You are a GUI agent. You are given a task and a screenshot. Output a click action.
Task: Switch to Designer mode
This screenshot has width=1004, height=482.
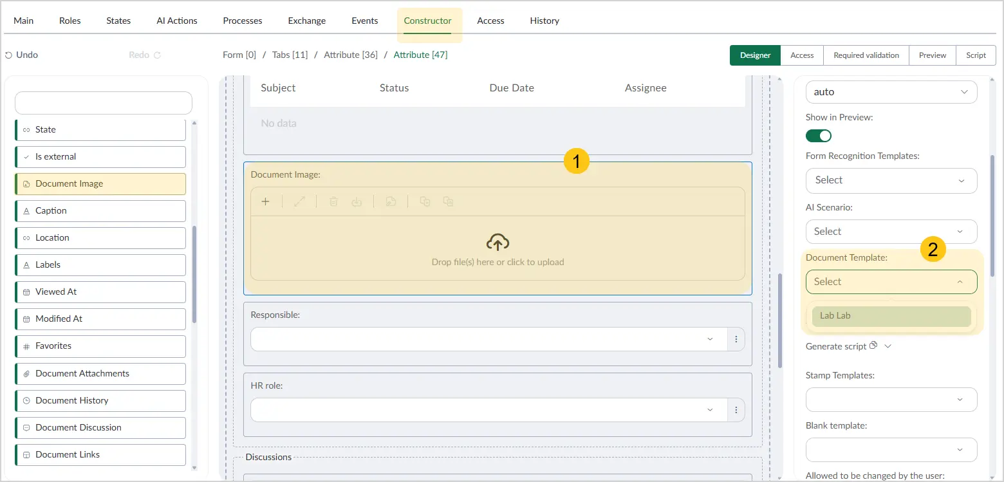[x=756, y=55]
